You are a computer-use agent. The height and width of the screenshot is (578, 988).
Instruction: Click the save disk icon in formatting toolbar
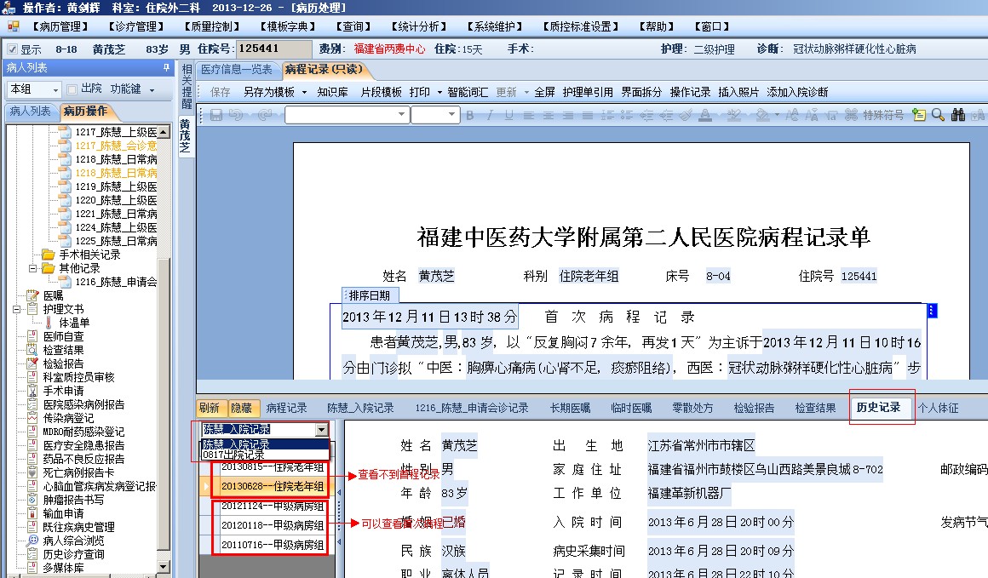click(x=216, y=115)
